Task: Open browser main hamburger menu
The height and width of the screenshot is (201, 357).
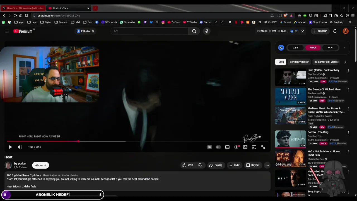Action: click(353, 16)
